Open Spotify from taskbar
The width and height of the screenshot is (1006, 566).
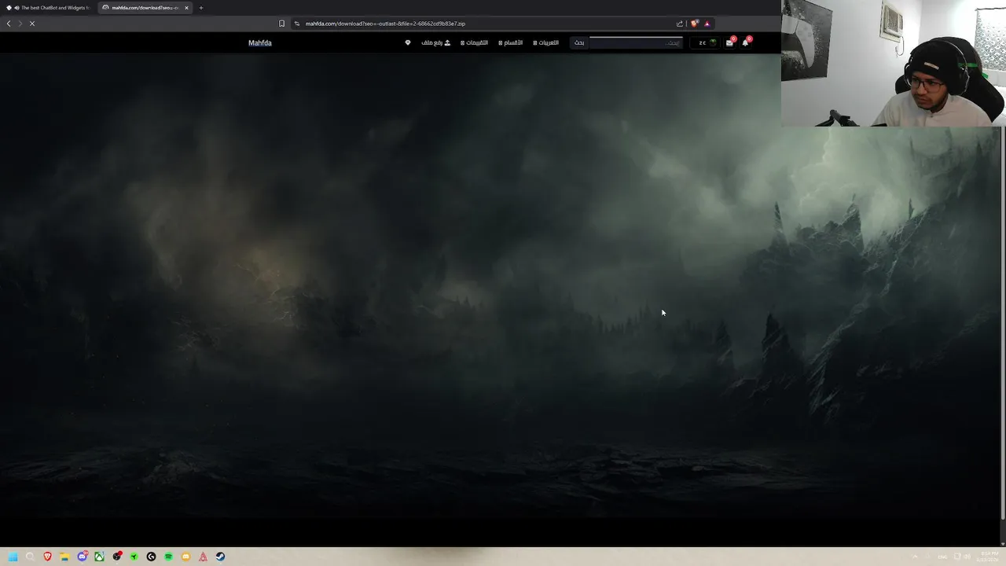click(168, 557)
